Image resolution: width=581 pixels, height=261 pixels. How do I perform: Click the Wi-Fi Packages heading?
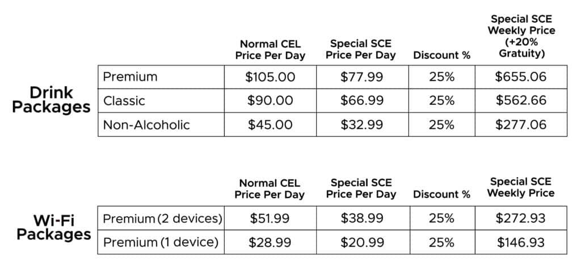[x=54, y=228]
